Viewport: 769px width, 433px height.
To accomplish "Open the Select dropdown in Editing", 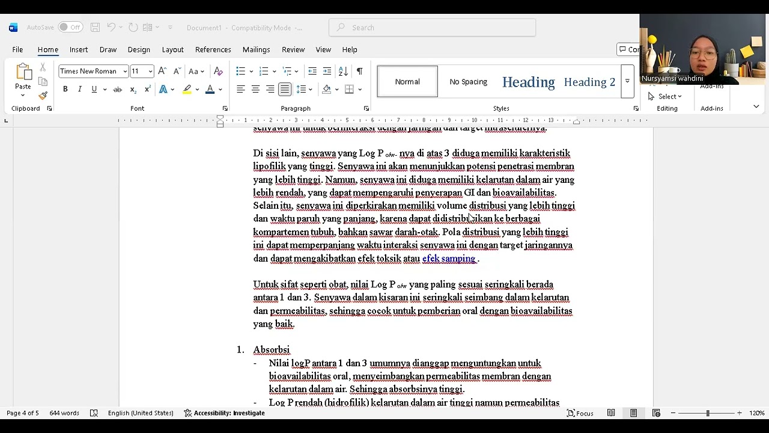I will (x=665, y=96).
